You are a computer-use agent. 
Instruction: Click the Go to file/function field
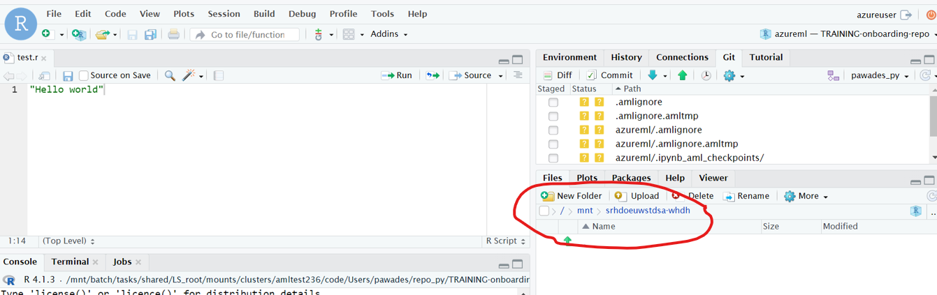[x=247, y=34]
